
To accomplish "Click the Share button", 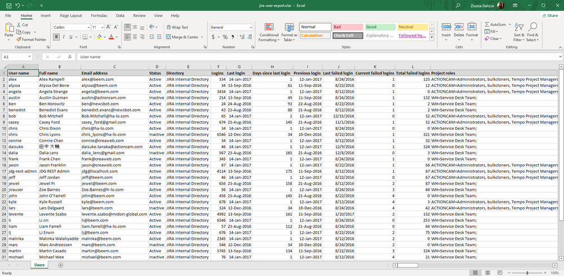I will [x=549, y=16].
